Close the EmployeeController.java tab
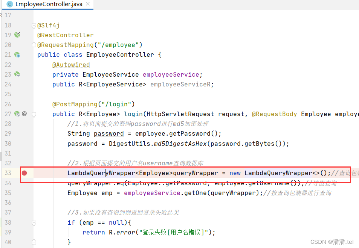This screenshot has width=359, height=248. (x=88, y=4)
